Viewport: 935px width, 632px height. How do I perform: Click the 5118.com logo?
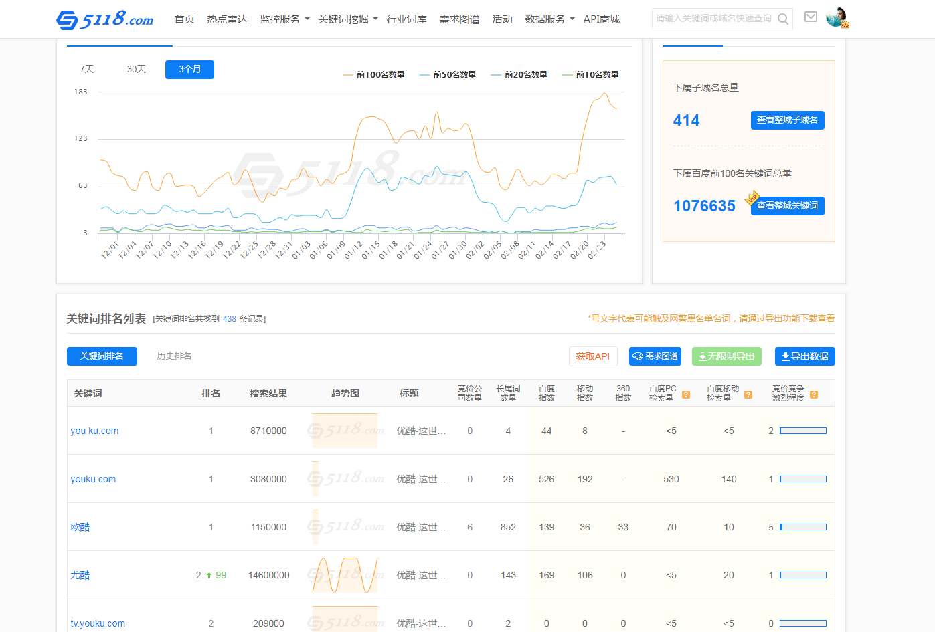pyautogui.click(x=104, y=19)
